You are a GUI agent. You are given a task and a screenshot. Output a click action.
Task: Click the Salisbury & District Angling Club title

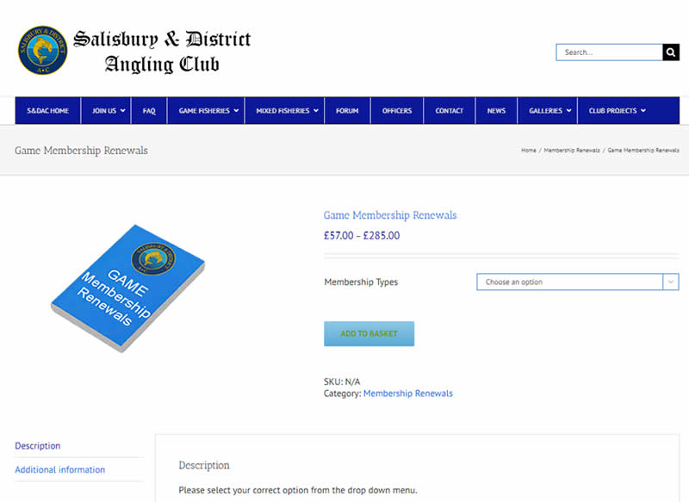point(162,52)
